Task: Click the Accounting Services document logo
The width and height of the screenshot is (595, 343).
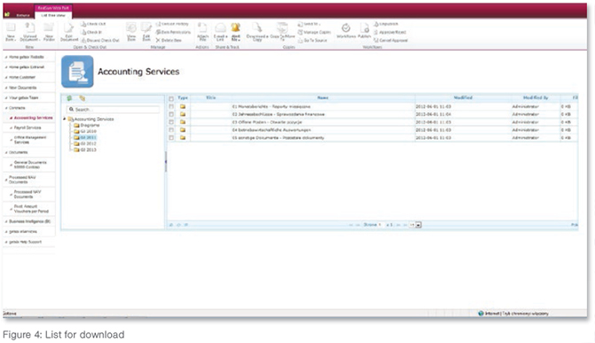Action: pos(77,71)
